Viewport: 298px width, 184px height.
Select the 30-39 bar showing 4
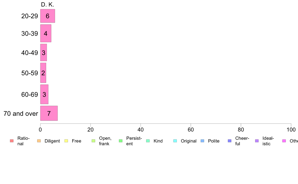click(x=46, y=33)
